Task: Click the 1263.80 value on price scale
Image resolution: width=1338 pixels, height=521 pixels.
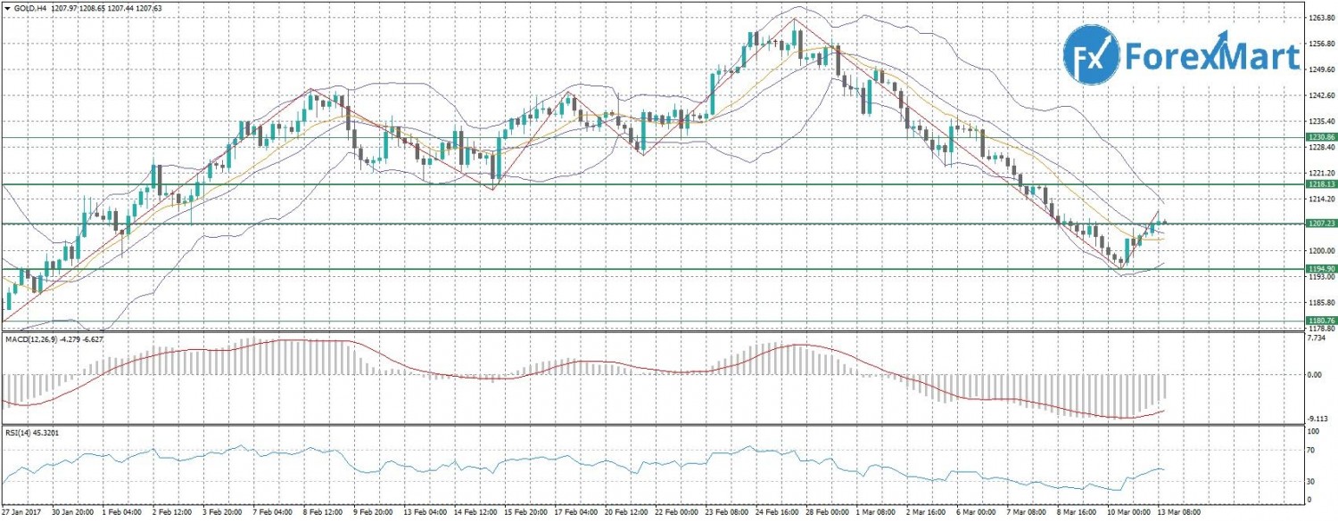Action: [1318, 17]
